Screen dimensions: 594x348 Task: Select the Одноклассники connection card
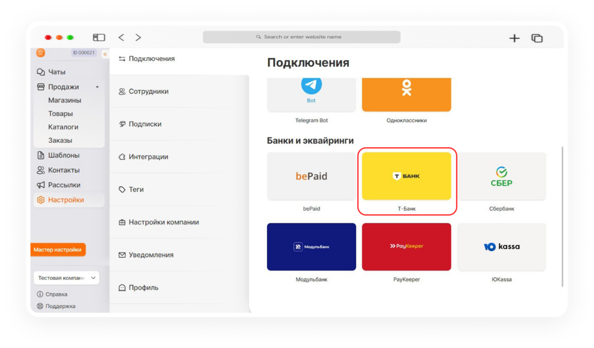[406, 94]
